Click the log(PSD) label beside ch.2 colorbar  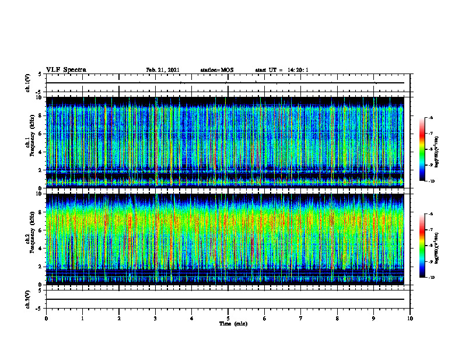point(437,247)
